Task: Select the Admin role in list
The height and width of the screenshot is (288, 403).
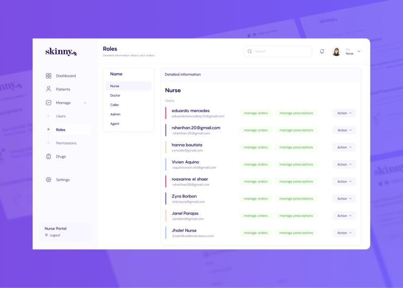Action: 115,114
